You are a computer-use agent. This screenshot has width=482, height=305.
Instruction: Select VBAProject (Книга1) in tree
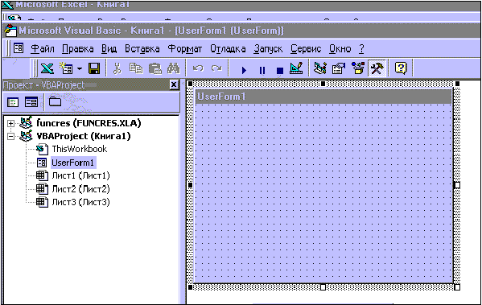[84, 136]
